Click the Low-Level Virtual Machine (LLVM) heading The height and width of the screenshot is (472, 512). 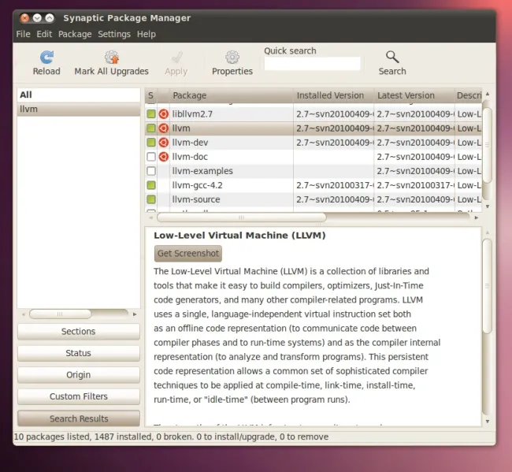tap(239, 235)
